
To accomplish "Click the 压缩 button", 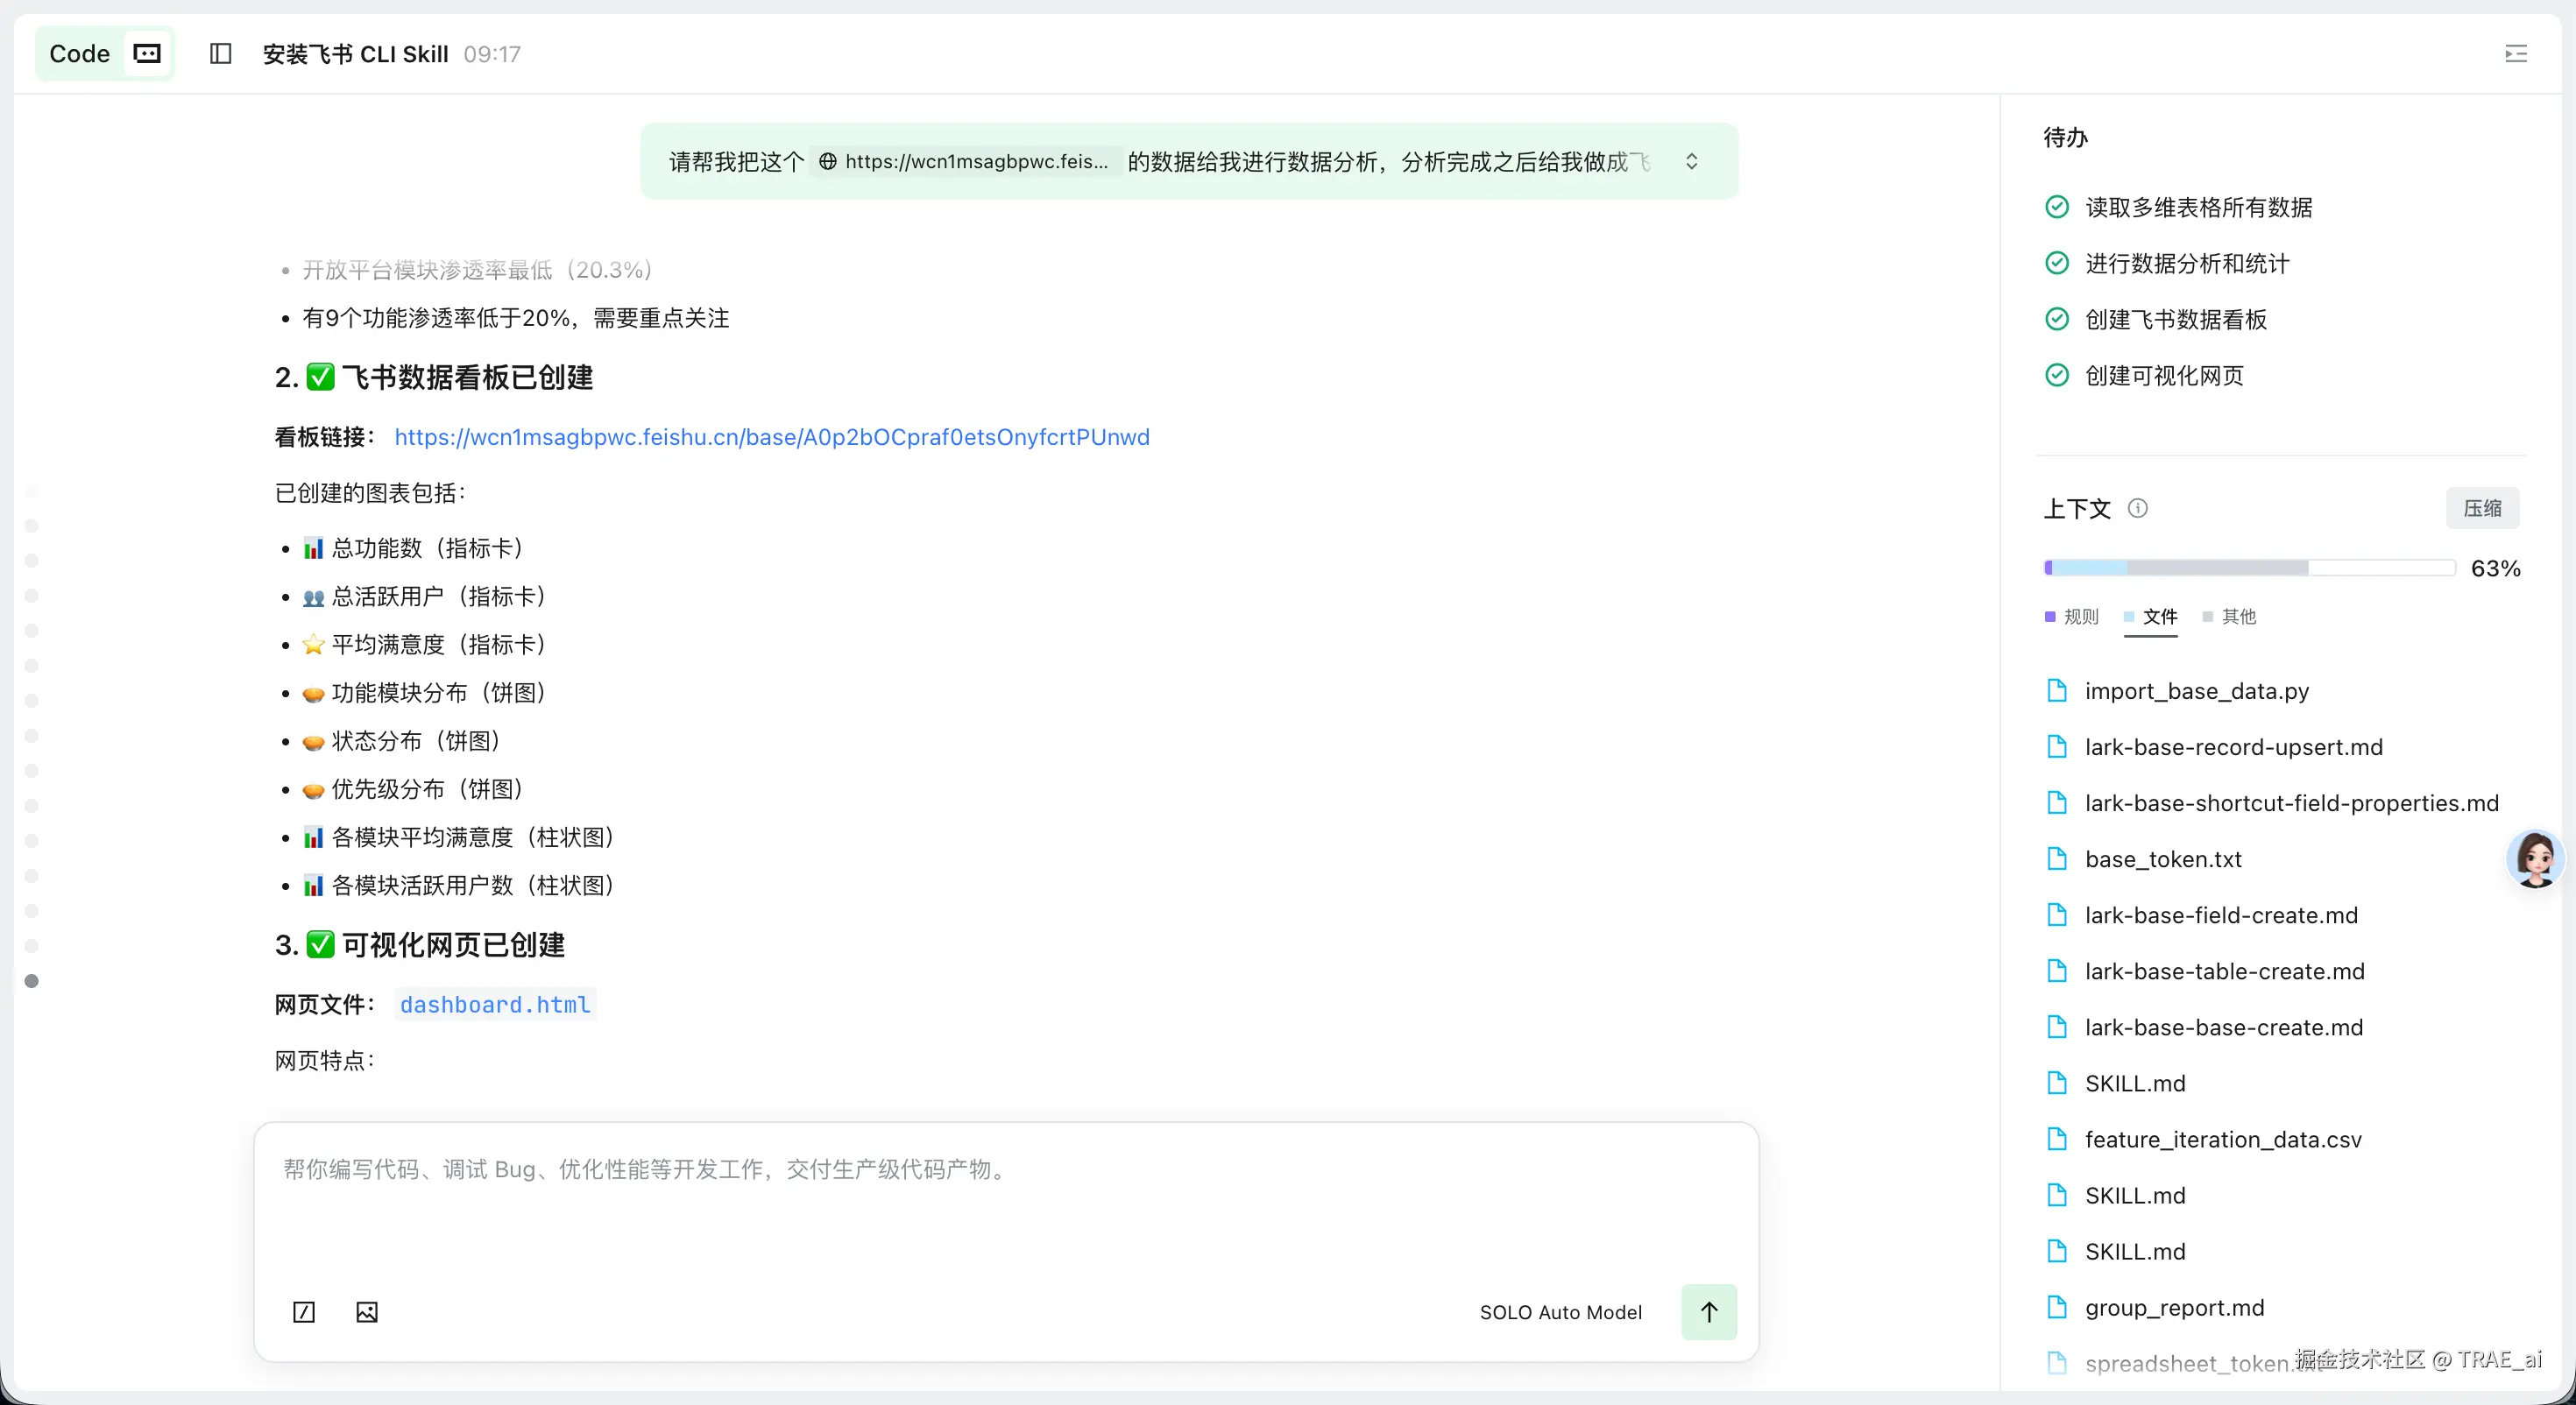I will coord(2482,508).
